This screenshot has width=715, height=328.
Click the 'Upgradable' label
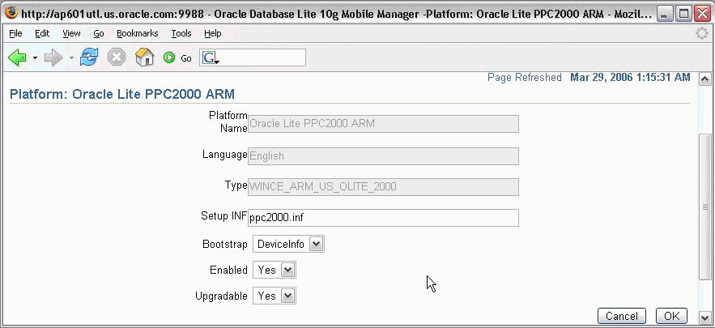221,296
